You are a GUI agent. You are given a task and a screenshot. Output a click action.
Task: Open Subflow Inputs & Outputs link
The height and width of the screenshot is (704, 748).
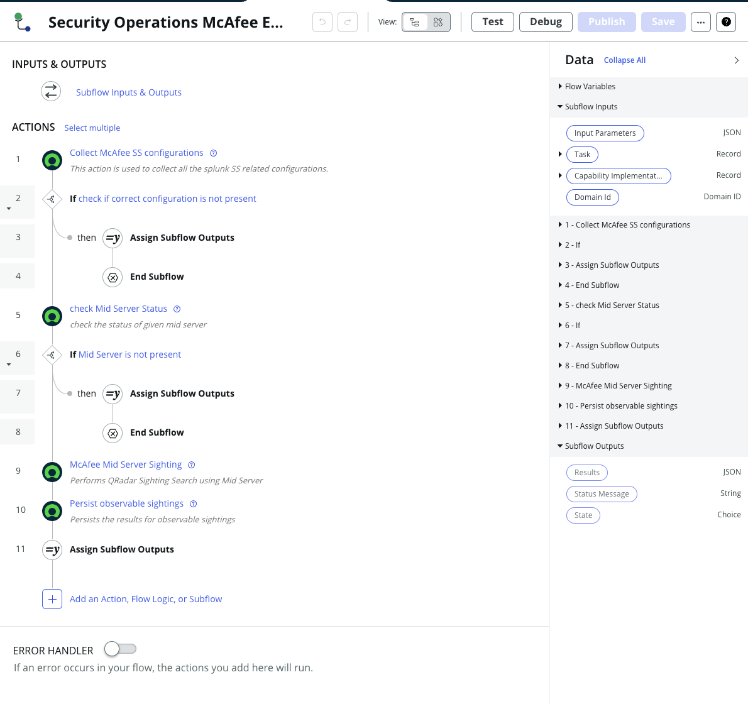tap(129, 92)
